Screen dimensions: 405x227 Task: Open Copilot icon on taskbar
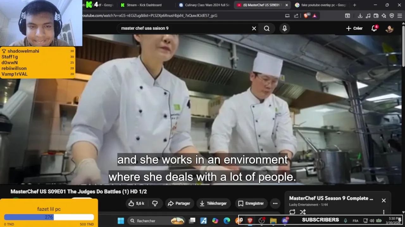[x=215, y=221]
